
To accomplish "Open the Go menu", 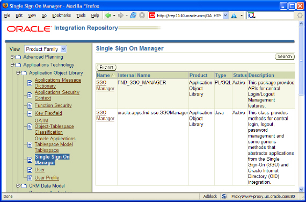I will coord(44,16).
